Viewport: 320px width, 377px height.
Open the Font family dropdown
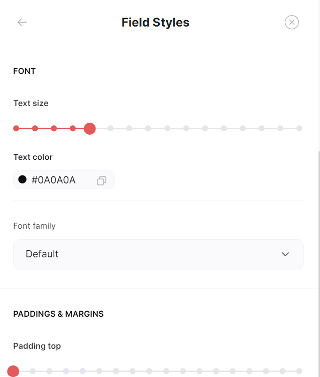click(158, 254)
